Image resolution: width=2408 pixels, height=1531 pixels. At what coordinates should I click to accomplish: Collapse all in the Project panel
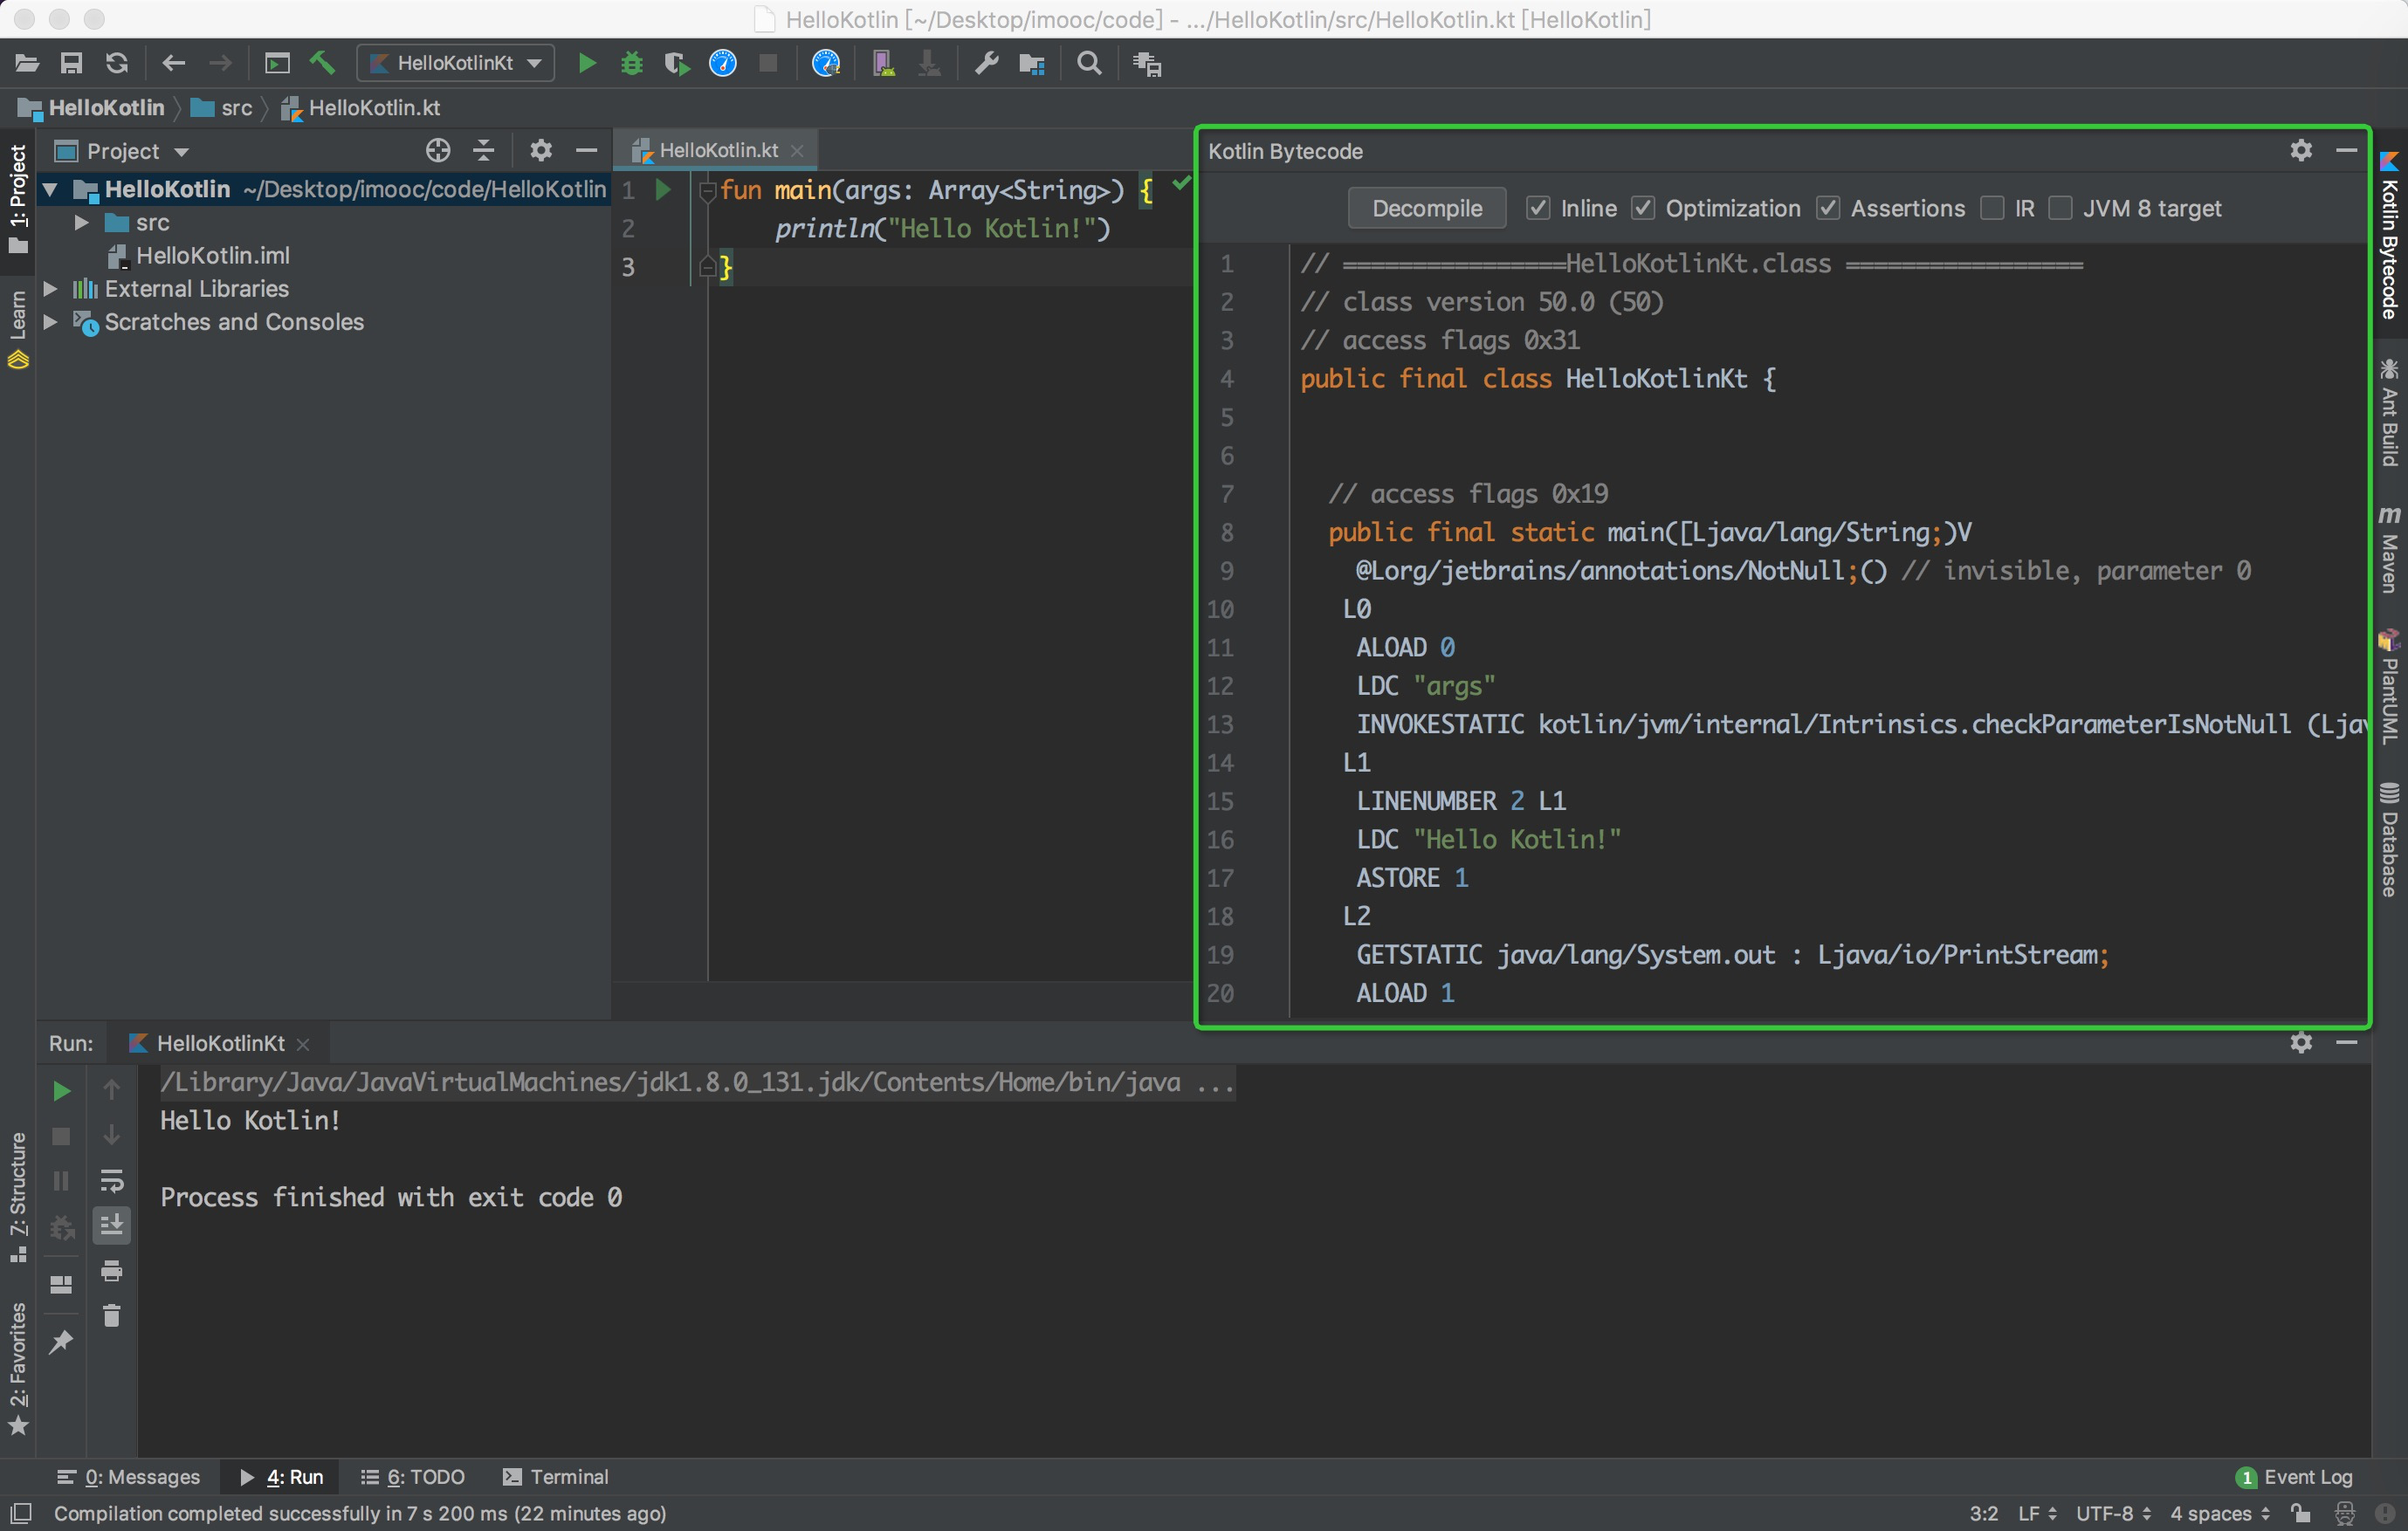(x=484, y=151)
